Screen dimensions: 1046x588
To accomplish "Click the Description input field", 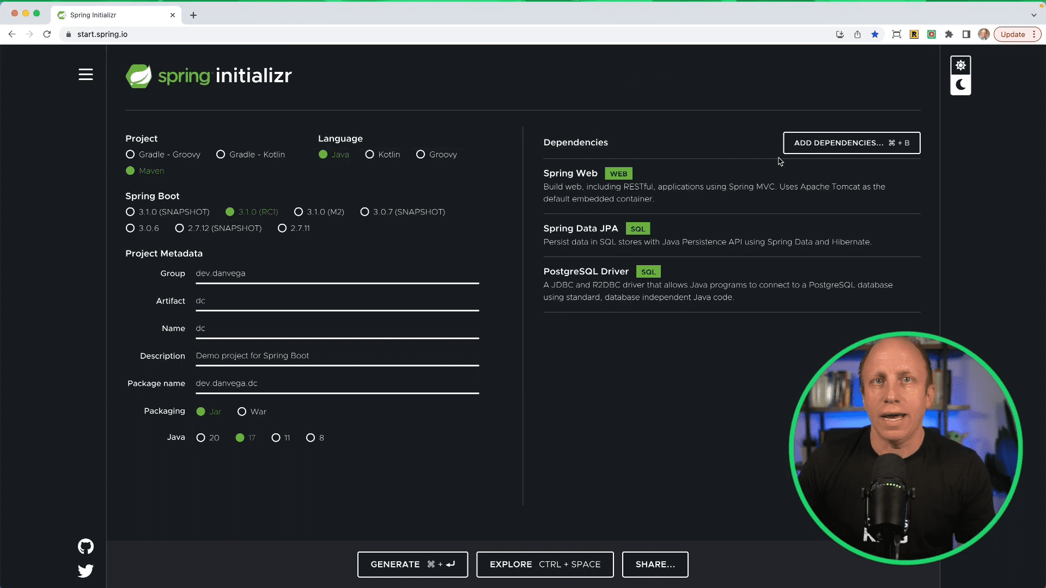I will (x=337, y=356).
